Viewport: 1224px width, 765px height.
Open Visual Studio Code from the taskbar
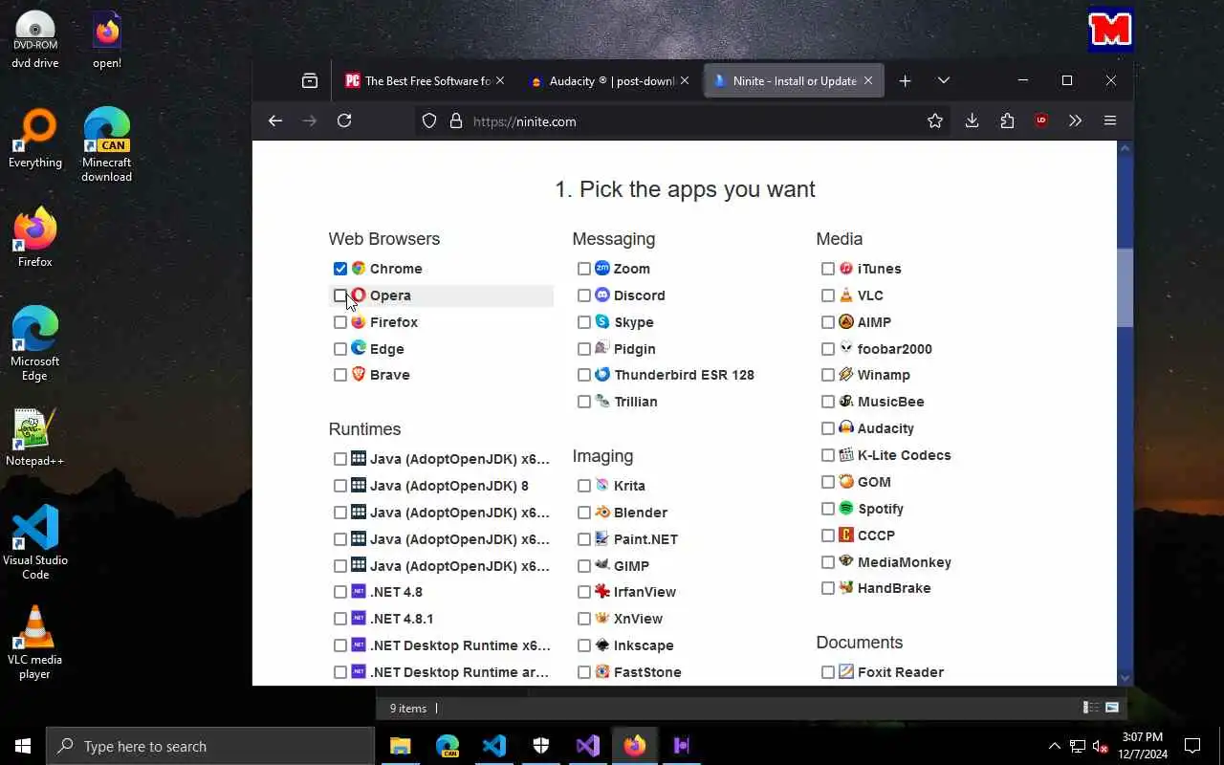494,746
